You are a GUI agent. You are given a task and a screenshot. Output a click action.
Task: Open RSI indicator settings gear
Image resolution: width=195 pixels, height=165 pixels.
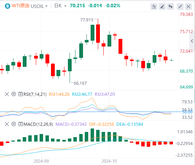14,94
